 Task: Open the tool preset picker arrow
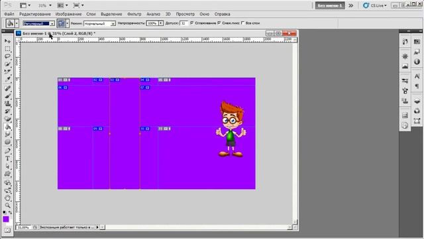17,24
